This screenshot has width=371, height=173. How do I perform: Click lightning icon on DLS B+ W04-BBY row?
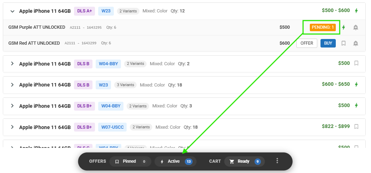coord(356,105)
